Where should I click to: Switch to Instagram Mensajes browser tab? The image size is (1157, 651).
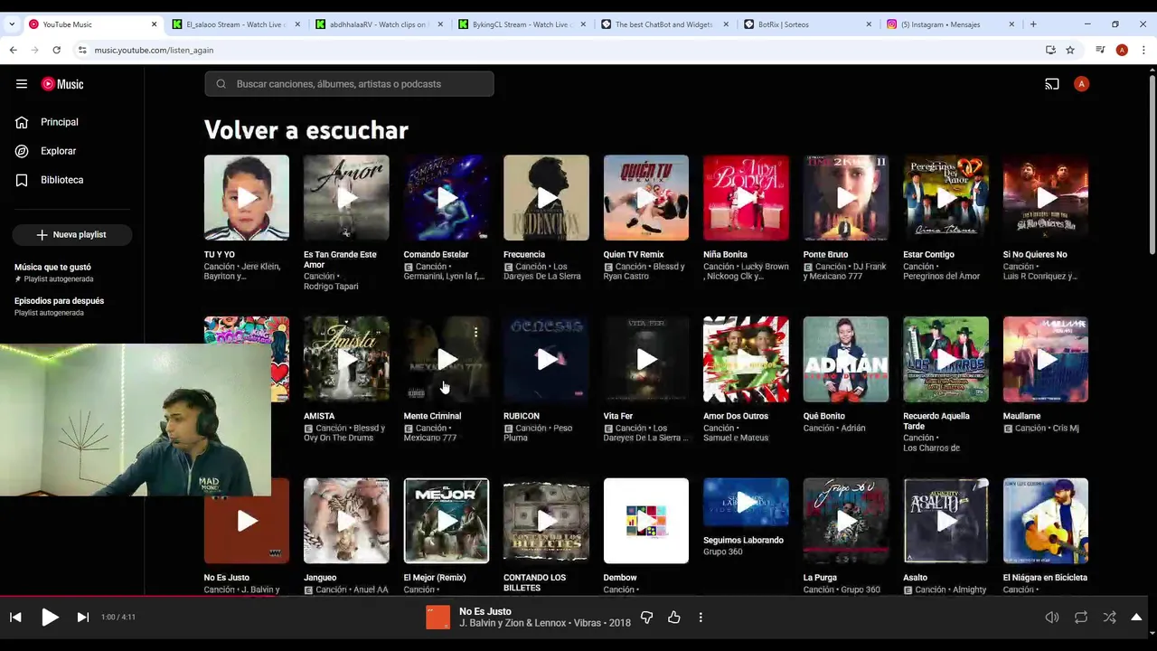click(948, 24)
